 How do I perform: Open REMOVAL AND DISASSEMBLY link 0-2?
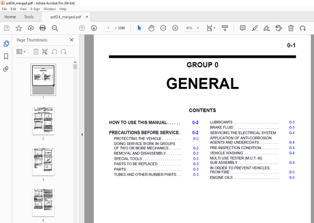(x=196, y=153)
